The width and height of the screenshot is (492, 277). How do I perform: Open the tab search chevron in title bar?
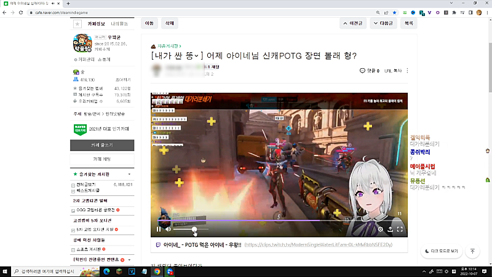pyautogui.click(x=451, y=3)
